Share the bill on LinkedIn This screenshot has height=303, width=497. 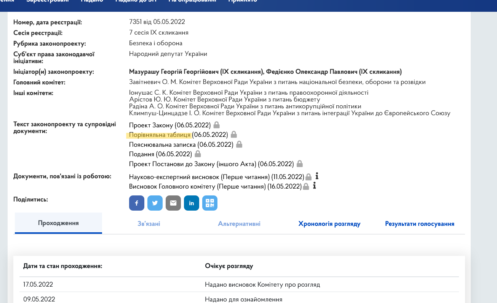pos(192,203)
